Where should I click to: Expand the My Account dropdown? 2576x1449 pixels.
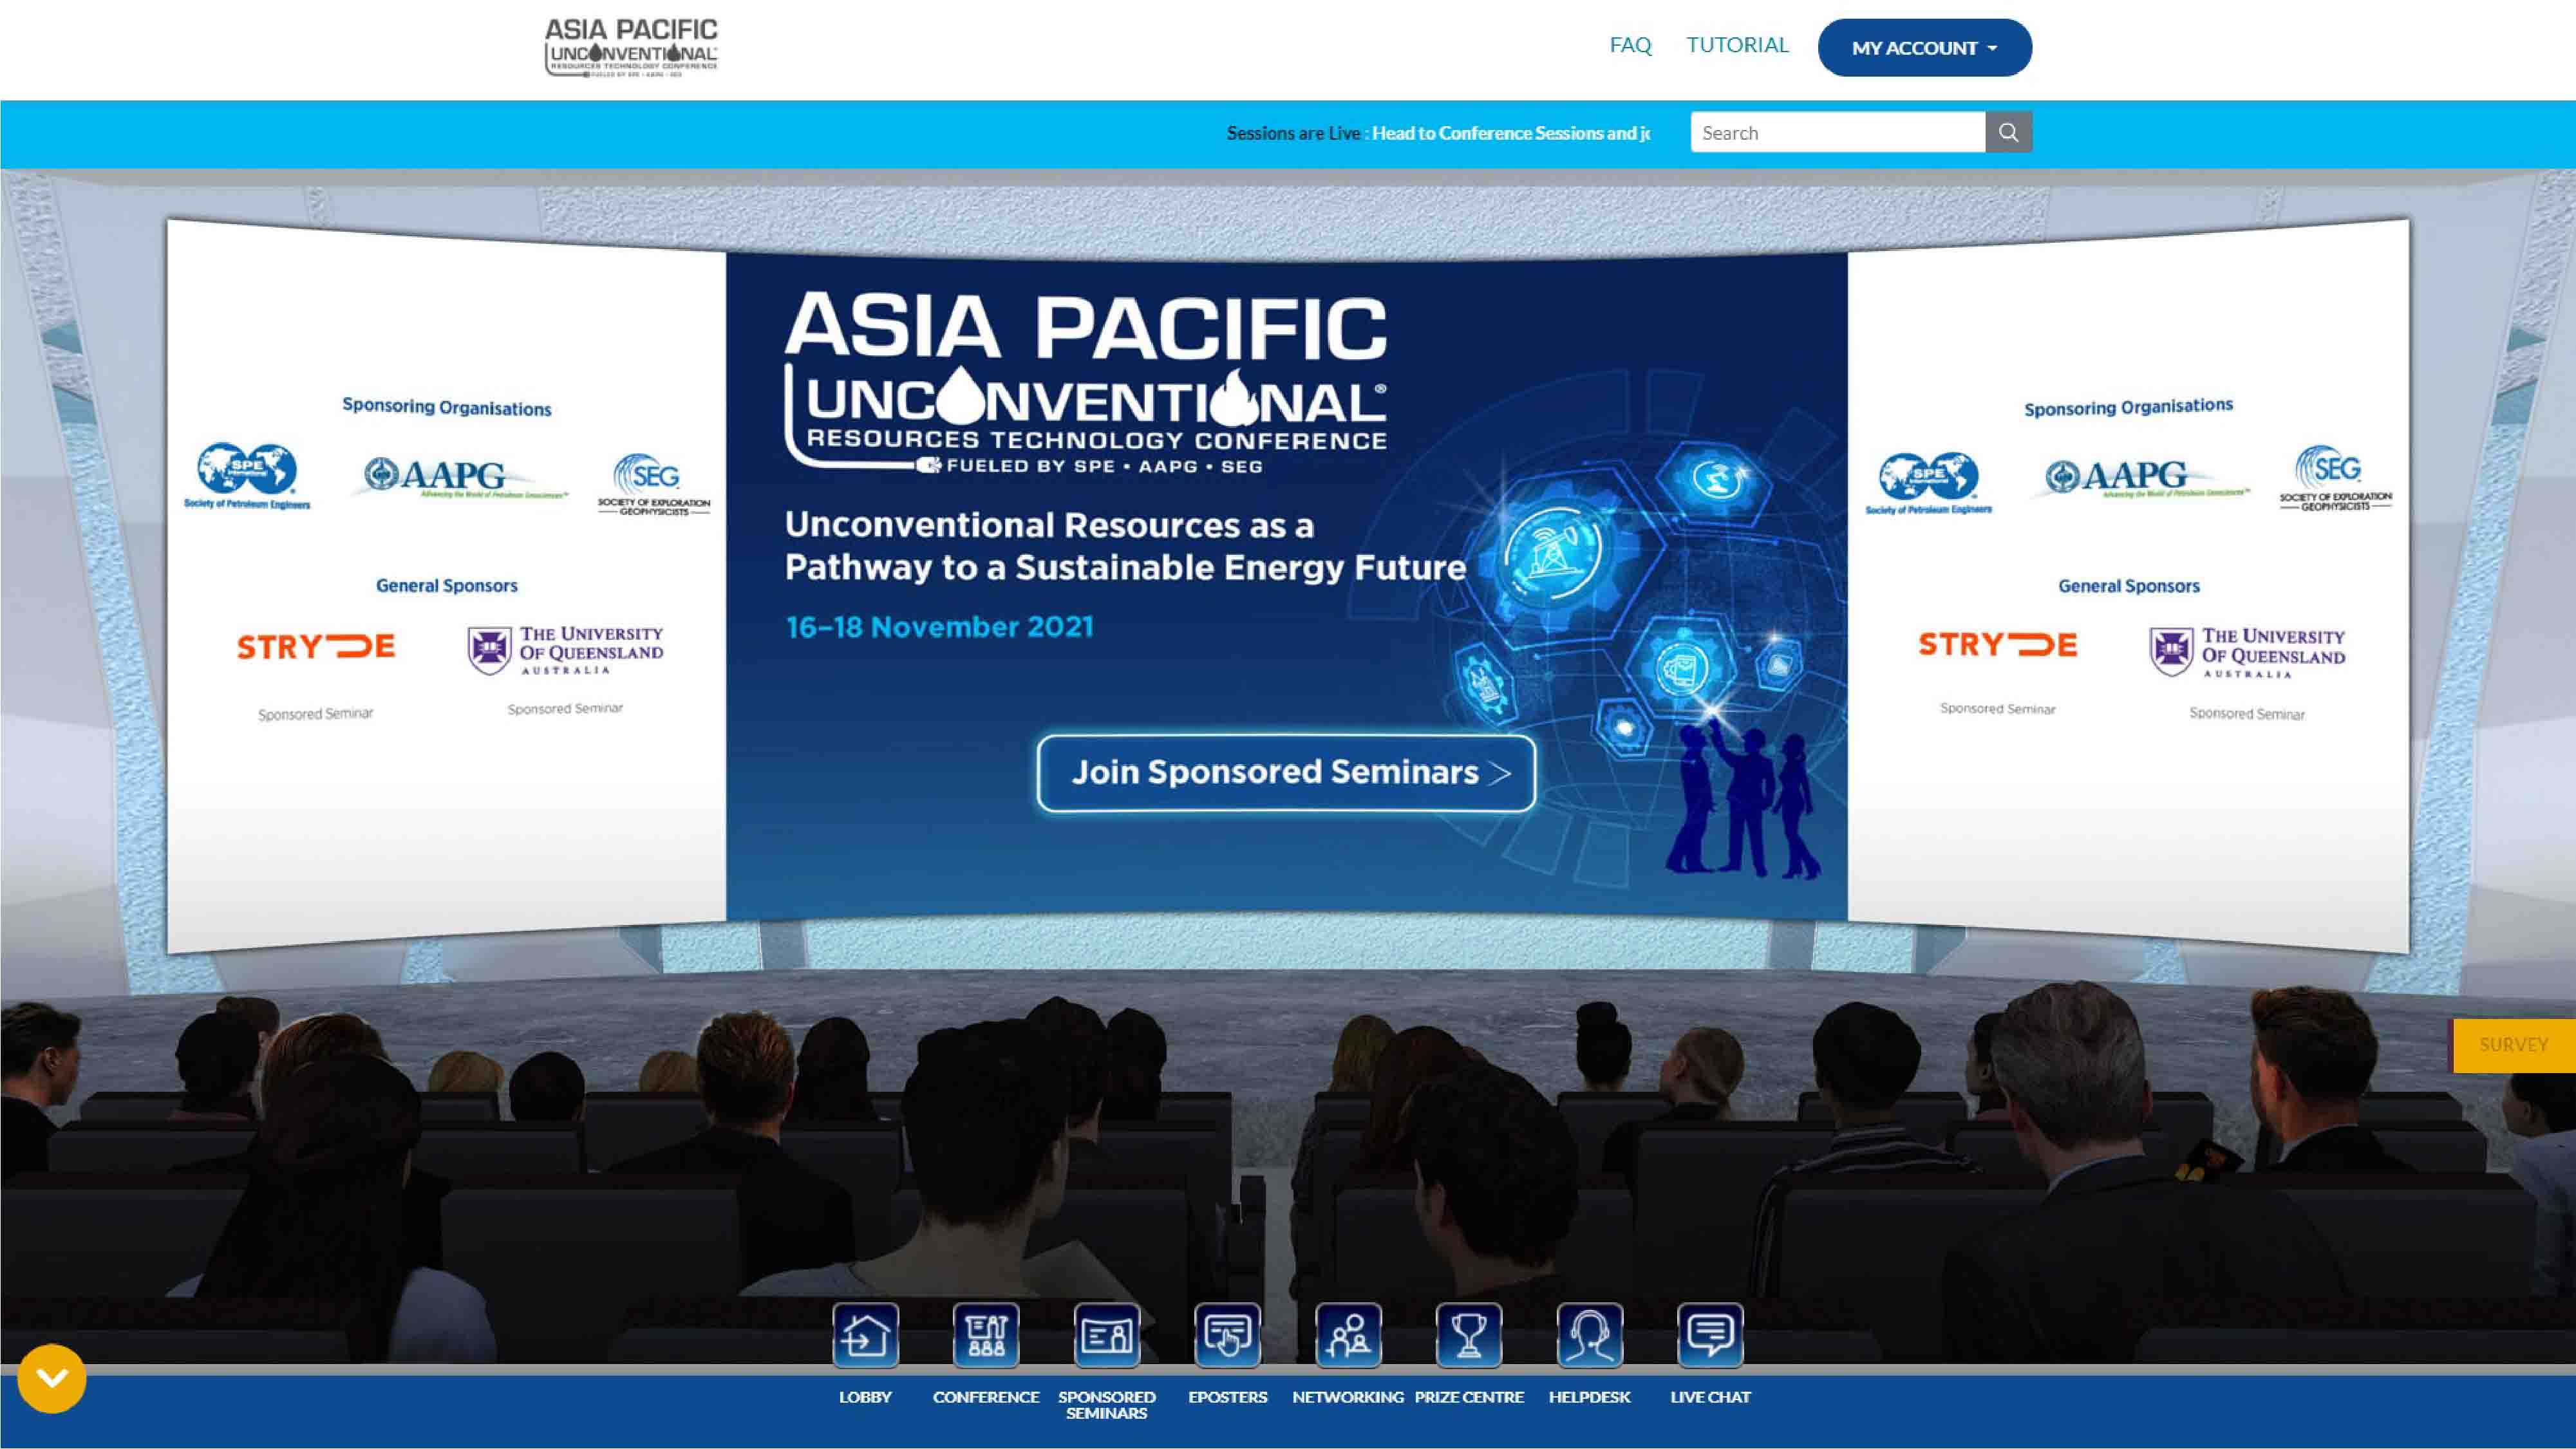point(1924,48)
